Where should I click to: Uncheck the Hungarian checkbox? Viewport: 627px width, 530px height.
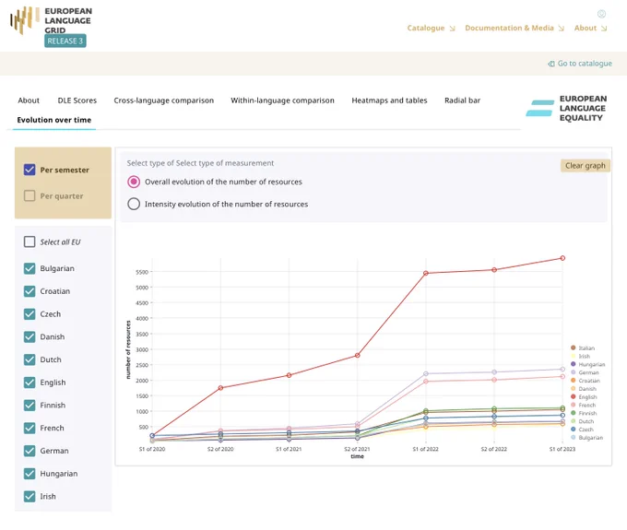click(30, 474)
